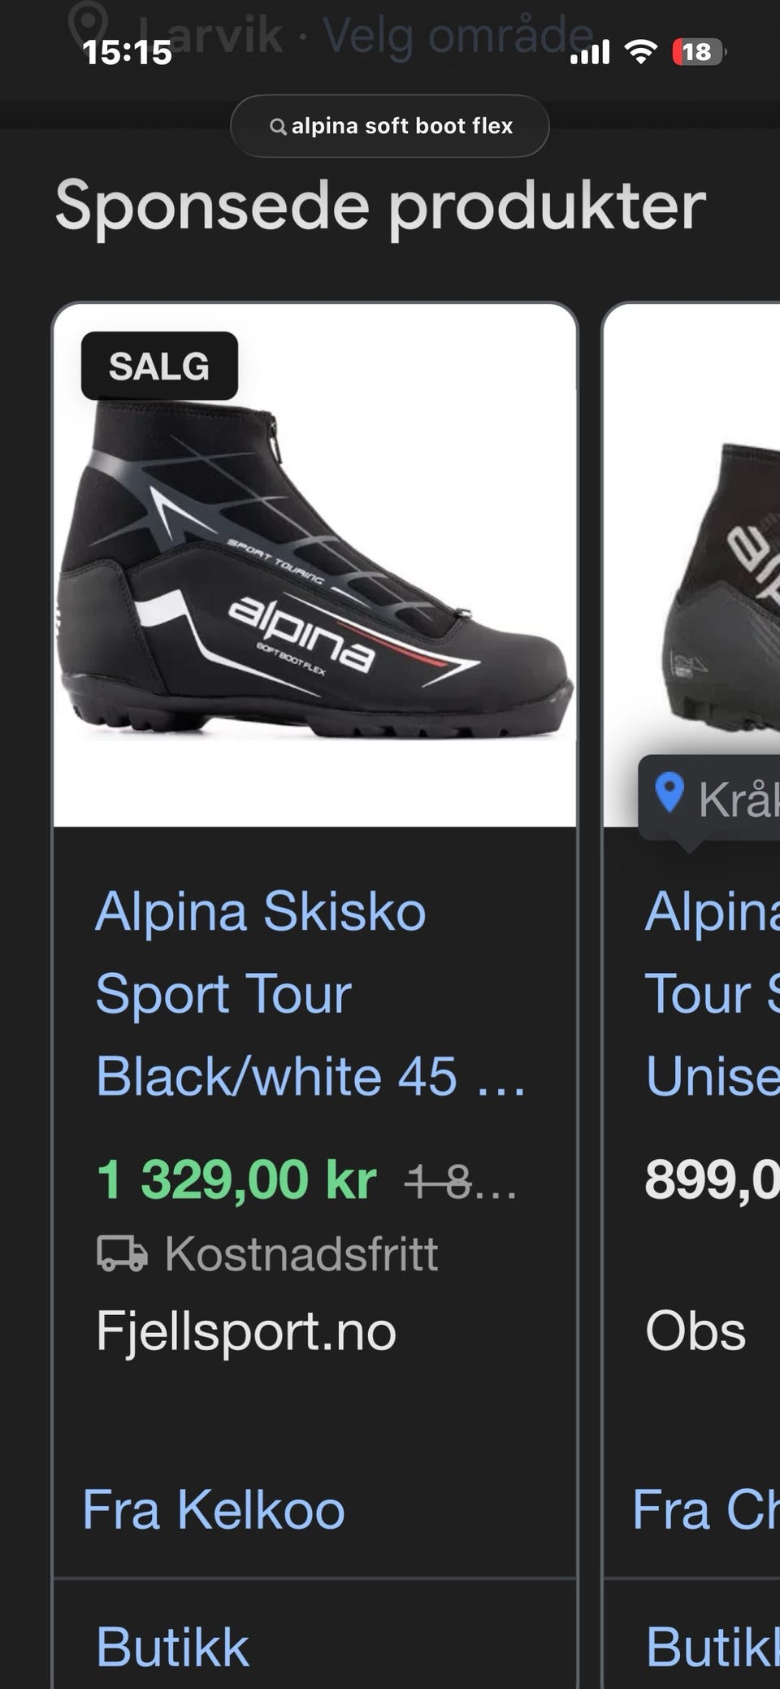Tap the cellular signal bars icon
Screen dimensions: 780x1689
[590, 53]
